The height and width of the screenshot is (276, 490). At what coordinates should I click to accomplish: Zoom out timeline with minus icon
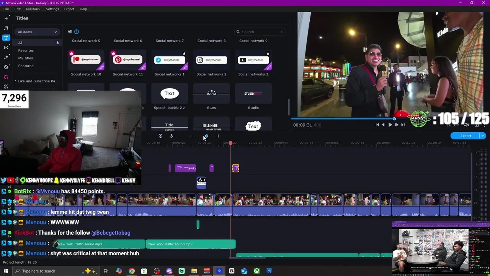pos(190,136)
